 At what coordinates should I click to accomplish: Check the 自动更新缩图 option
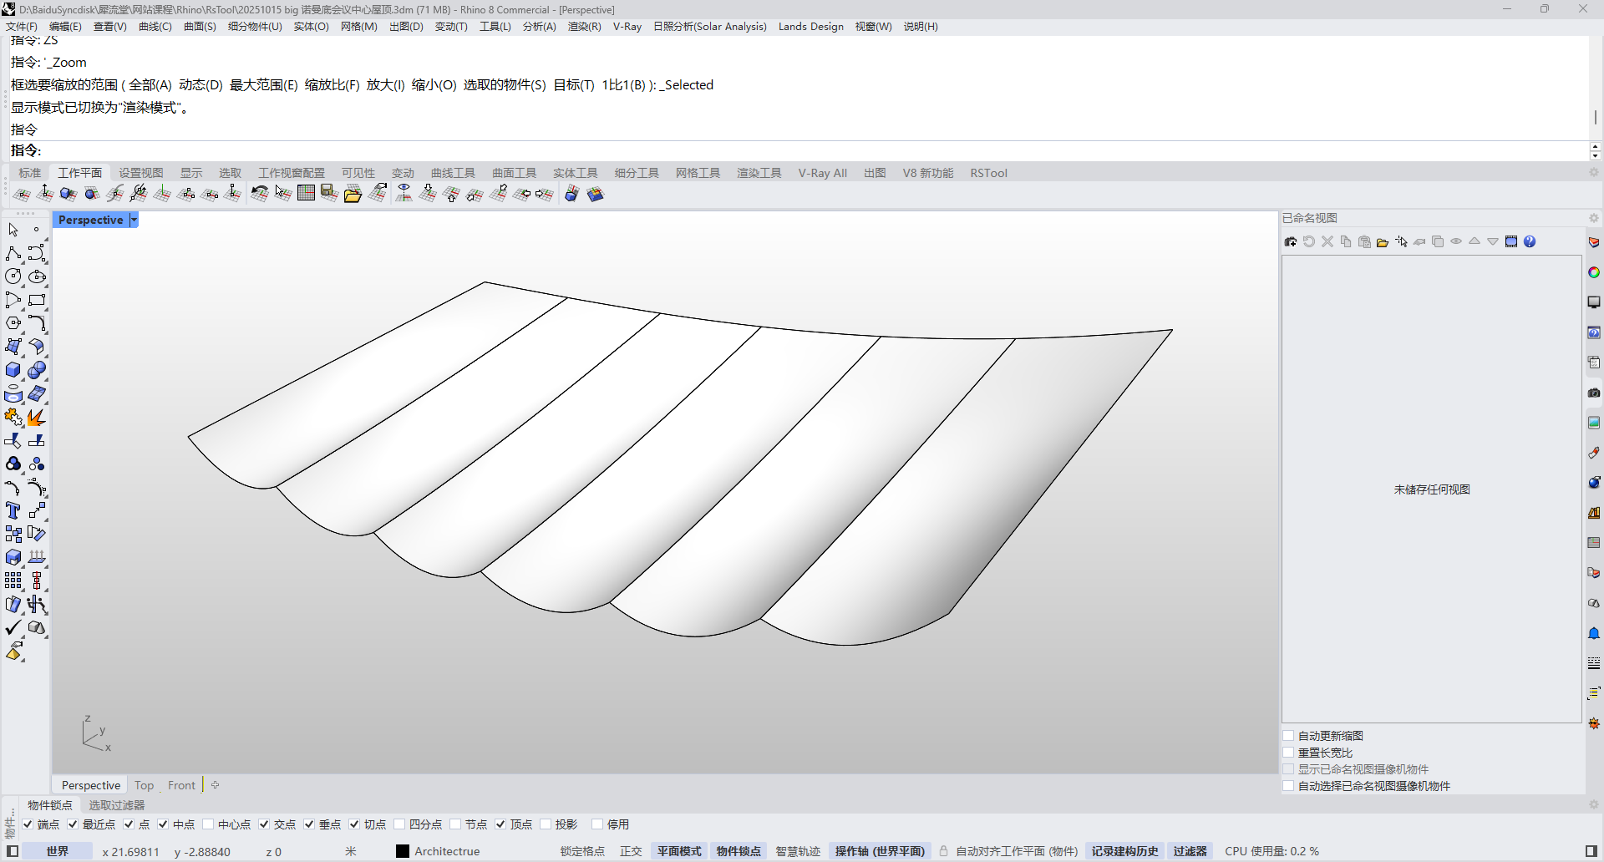(1289, 736)
